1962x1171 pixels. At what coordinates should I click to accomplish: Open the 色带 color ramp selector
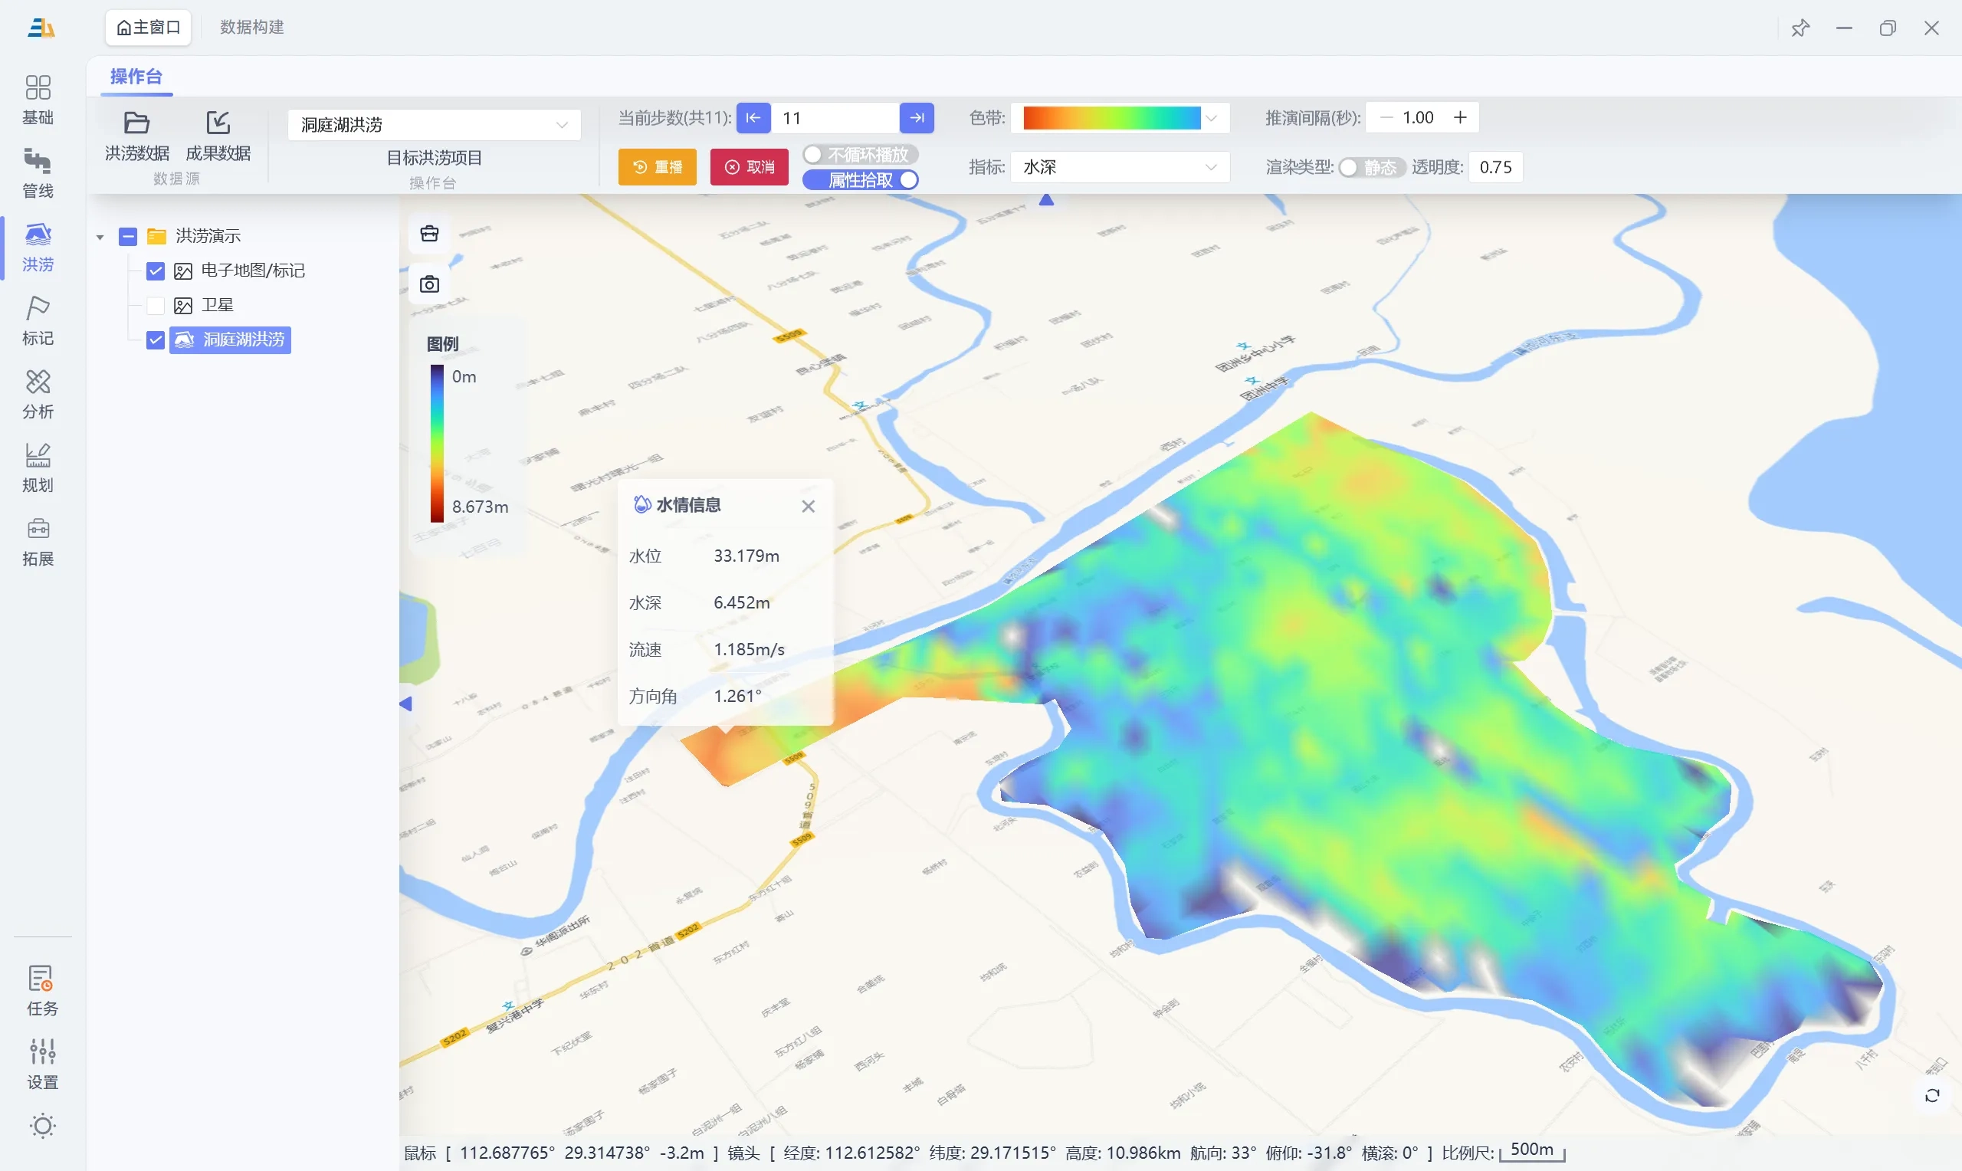[1120, 118]
